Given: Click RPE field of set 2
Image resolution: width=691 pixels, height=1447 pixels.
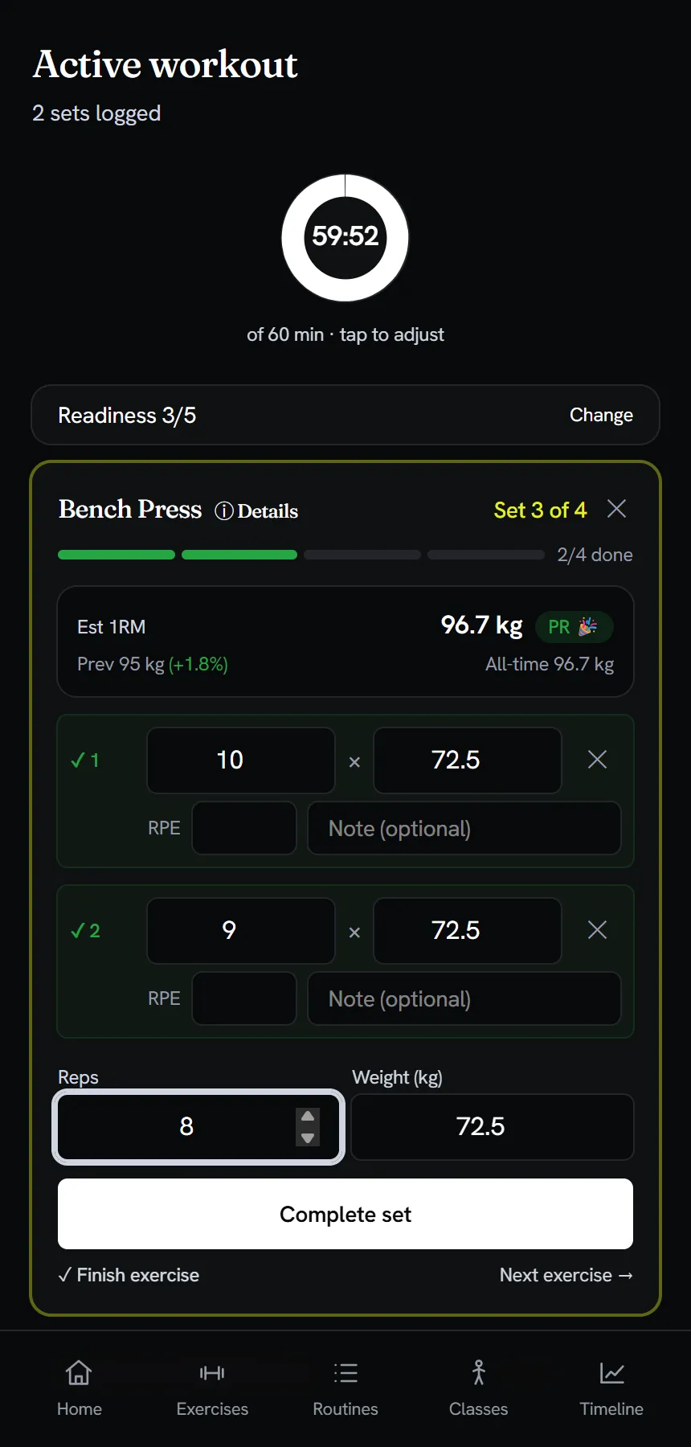Looking at the screenshot, I should (x=244, y=998).
